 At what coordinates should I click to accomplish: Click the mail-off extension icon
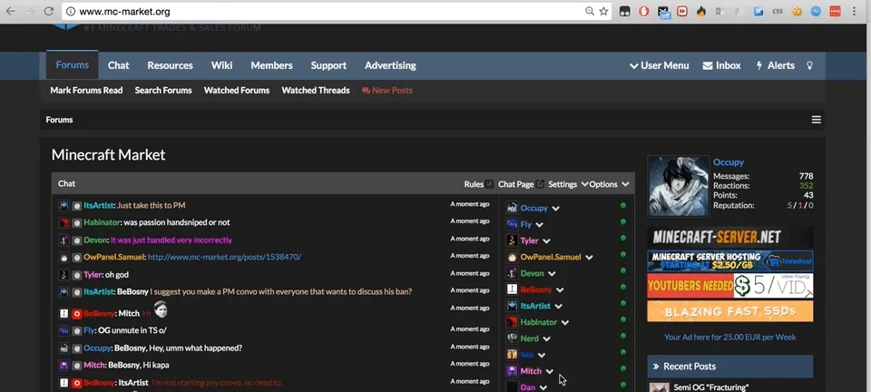663,12
